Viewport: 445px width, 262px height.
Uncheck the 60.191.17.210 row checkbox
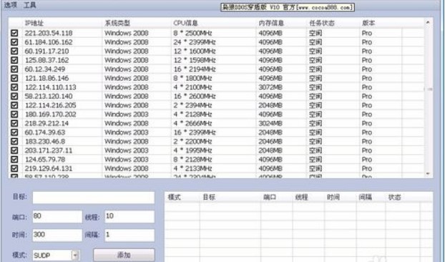(x=14, y=52)
